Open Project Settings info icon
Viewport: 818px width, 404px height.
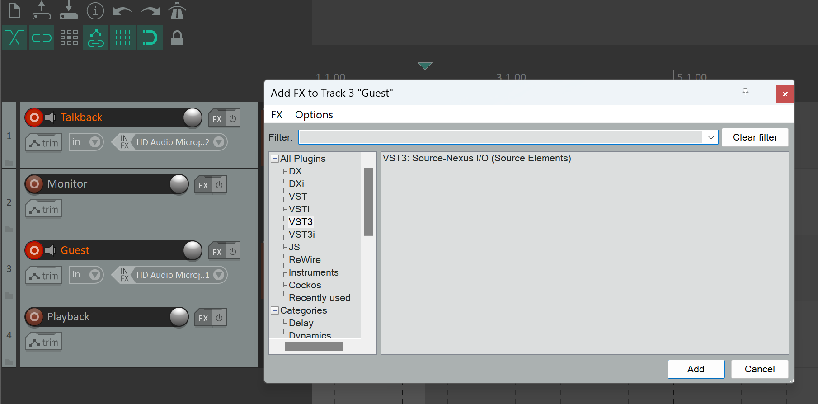tap(95, 10)
